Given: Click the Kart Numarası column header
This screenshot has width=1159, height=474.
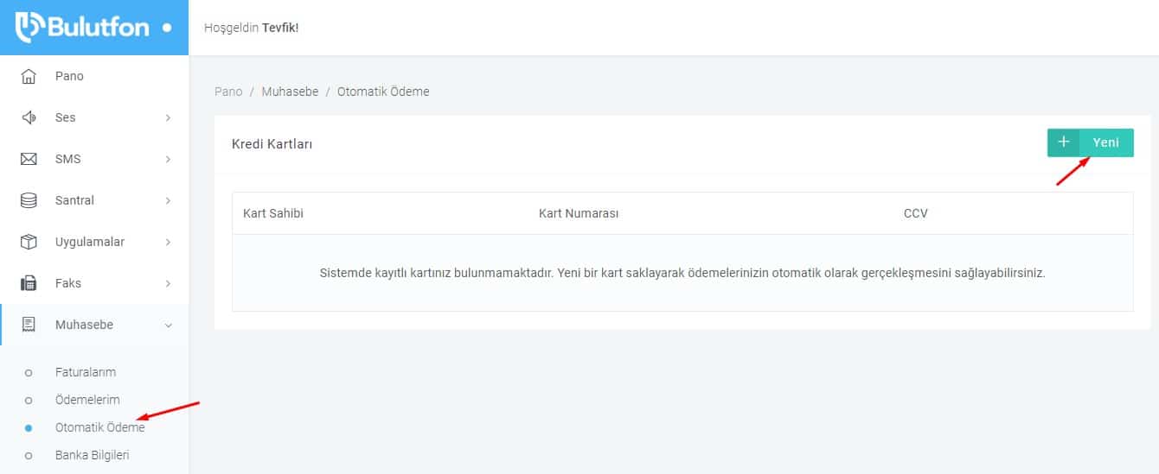Looking at the screenshot, I should pyautogui.click(x=579, y=213).
